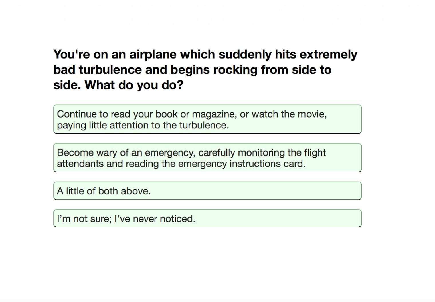Choose 'Become wary of an emergency' option

pyautogui.click(x=207, y=158)
